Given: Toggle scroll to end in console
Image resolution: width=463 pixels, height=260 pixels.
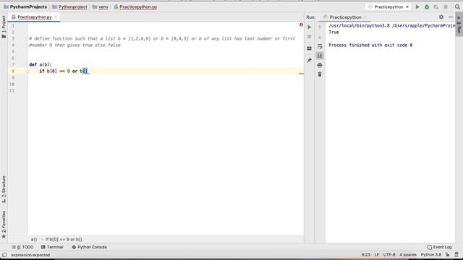Looking at the screenshot, I should pyautogui.click(x=320, y=56).
